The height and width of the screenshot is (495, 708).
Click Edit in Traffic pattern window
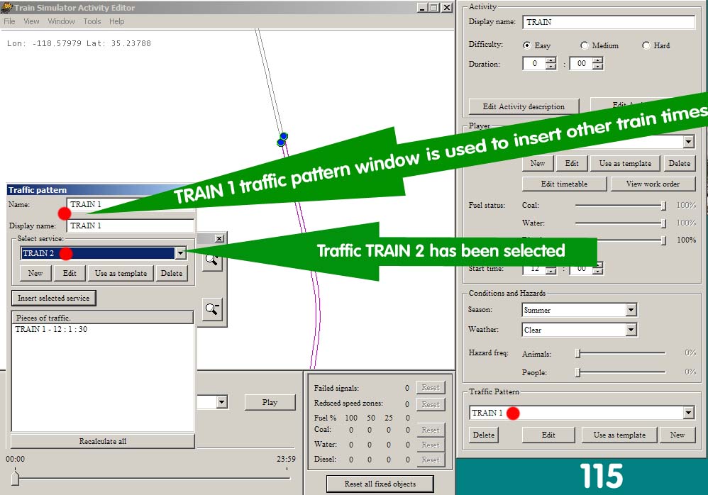[x=70, y=273]
